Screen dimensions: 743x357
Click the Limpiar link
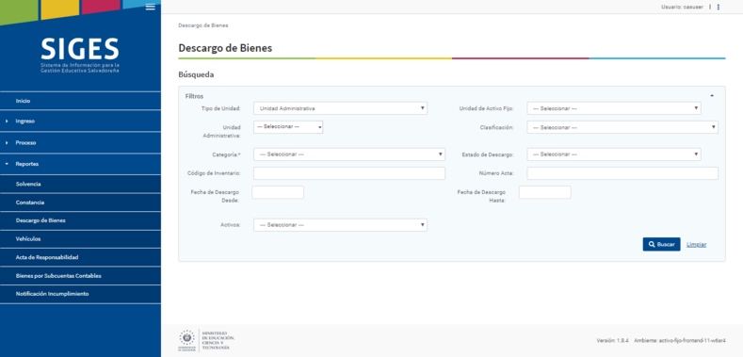coord(697,245)
